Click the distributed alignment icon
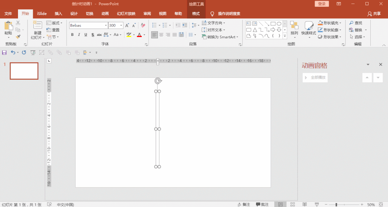 click(181, 34)
